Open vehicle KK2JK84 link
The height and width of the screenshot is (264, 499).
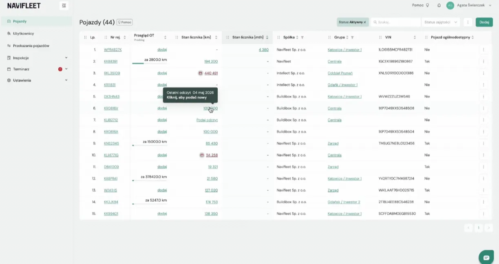pos(111,202)
